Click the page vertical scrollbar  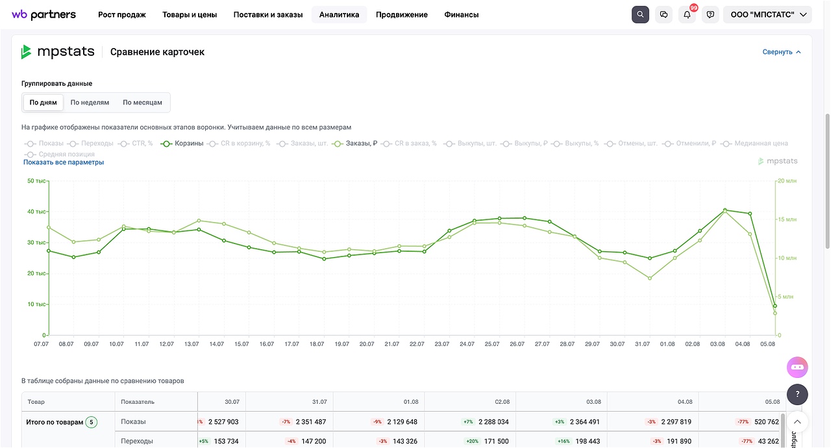coord(827,180)
